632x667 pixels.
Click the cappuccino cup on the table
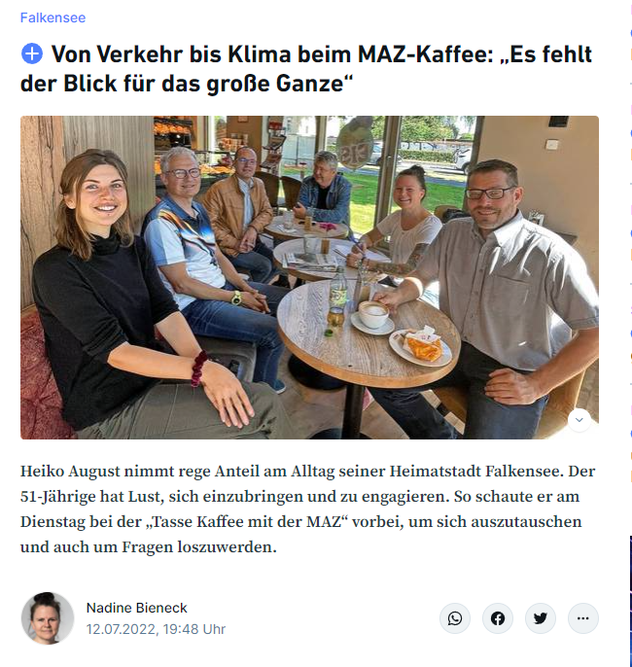pyautogui.click(x=373, y=314)
